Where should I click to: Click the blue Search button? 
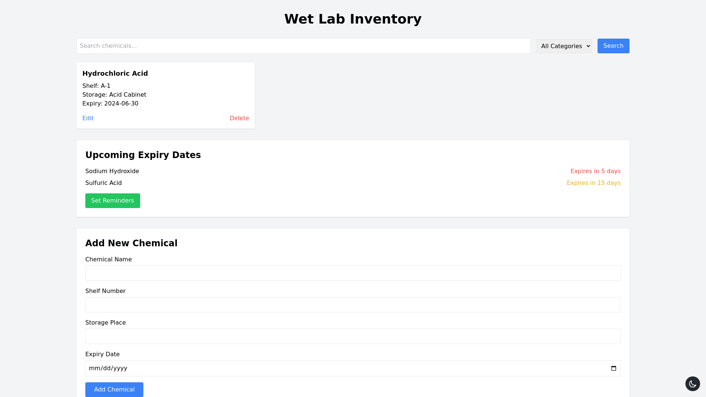[x=613, y=46]
